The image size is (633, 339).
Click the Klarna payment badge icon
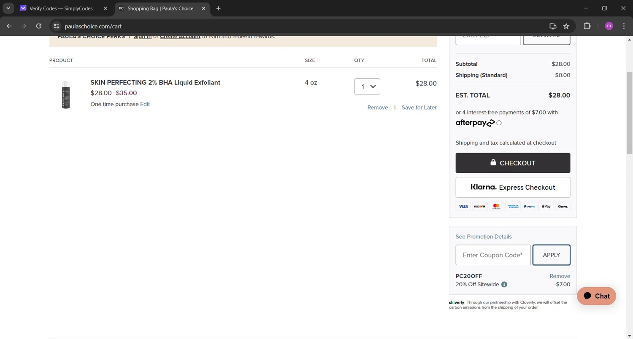click(563, 207)
